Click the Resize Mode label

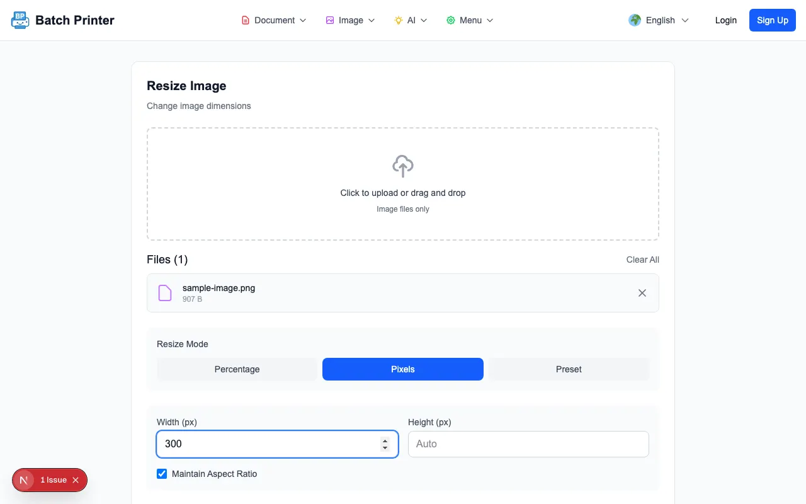183,344
